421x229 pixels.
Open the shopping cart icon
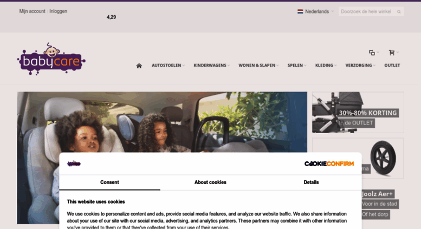coord(392,53)
